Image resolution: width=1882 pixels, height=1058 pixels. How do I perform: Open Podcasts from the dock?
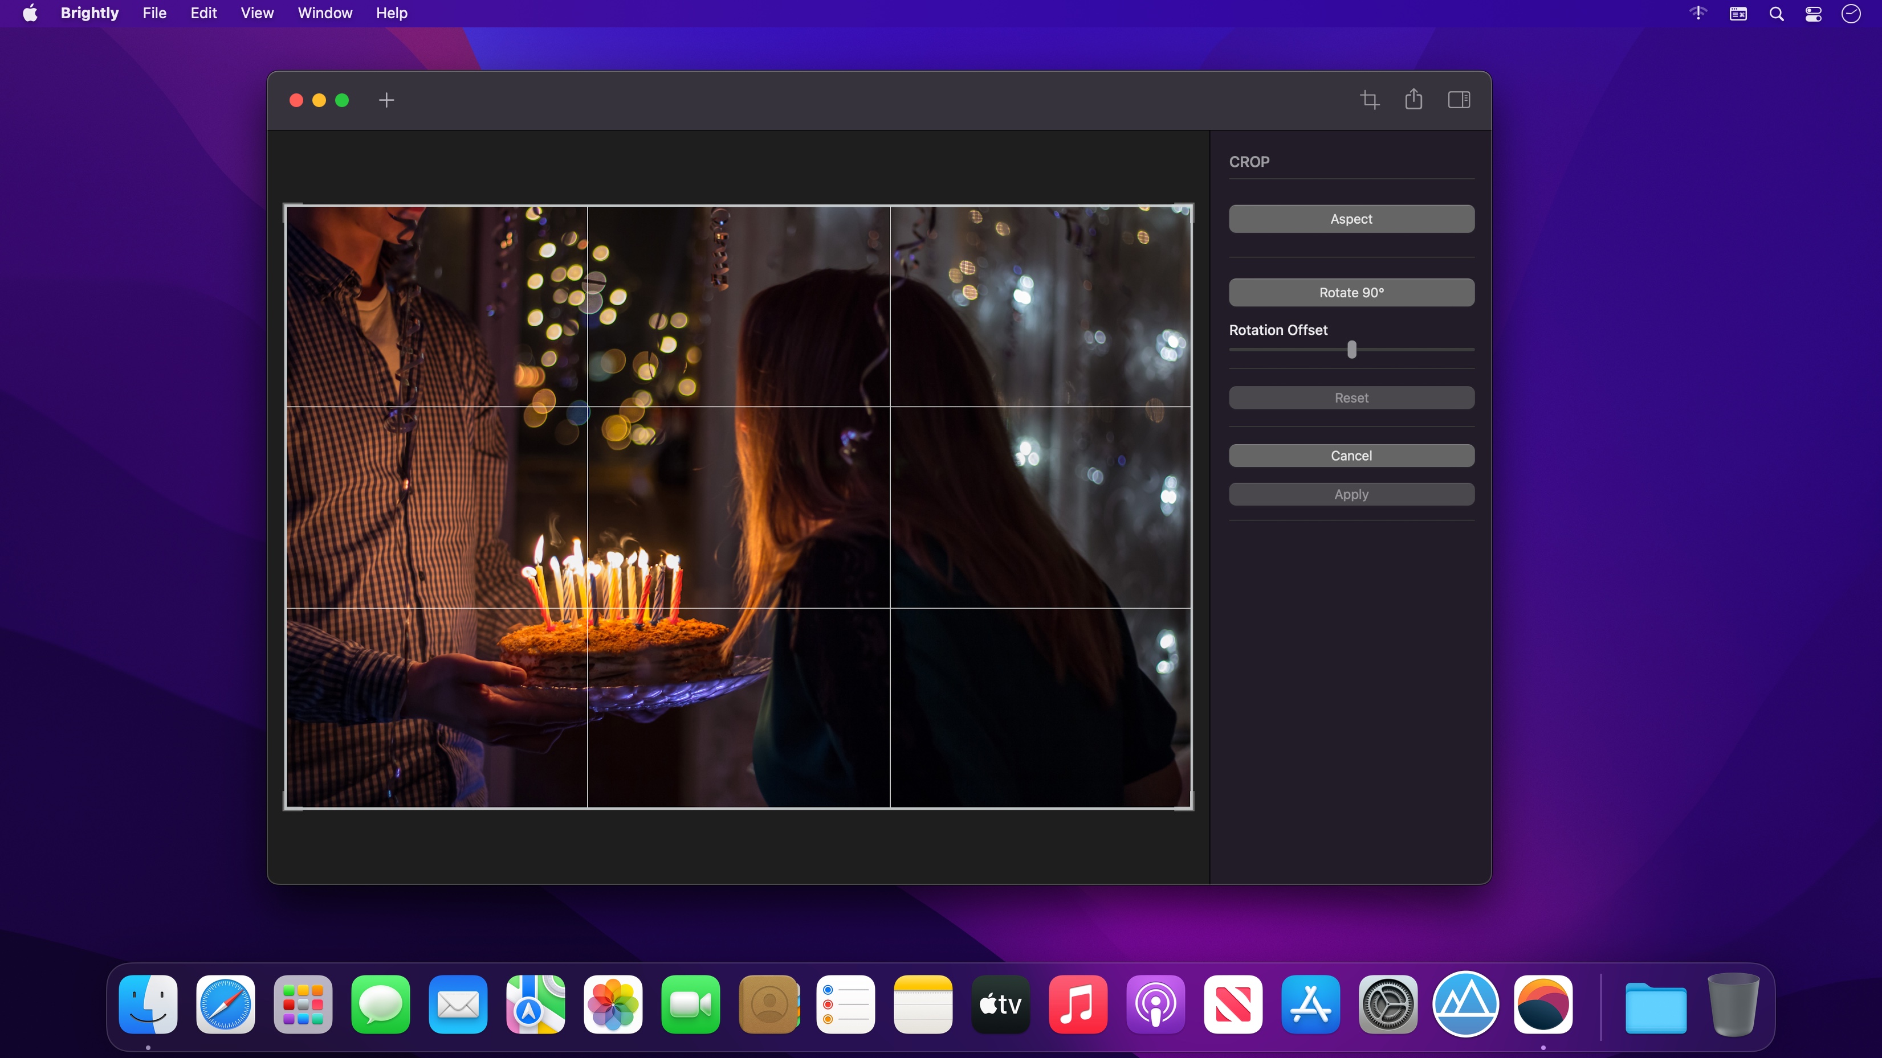(x=1156, y=1004)
